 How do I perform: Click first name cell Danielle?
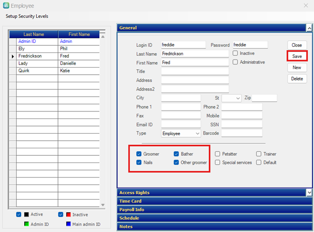pyautogui.click(x=78, y=64)
